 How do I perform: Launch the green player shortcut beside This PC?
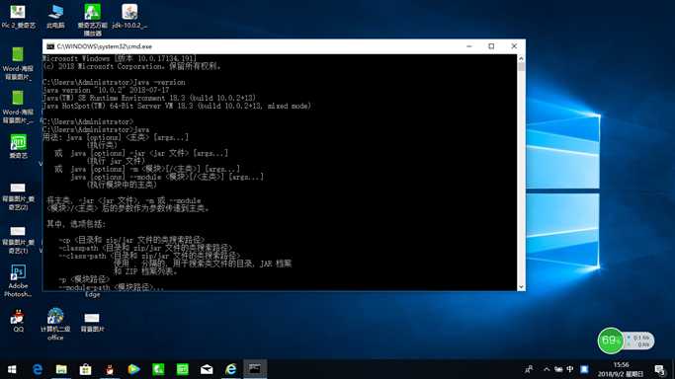(x=93, y=20)
